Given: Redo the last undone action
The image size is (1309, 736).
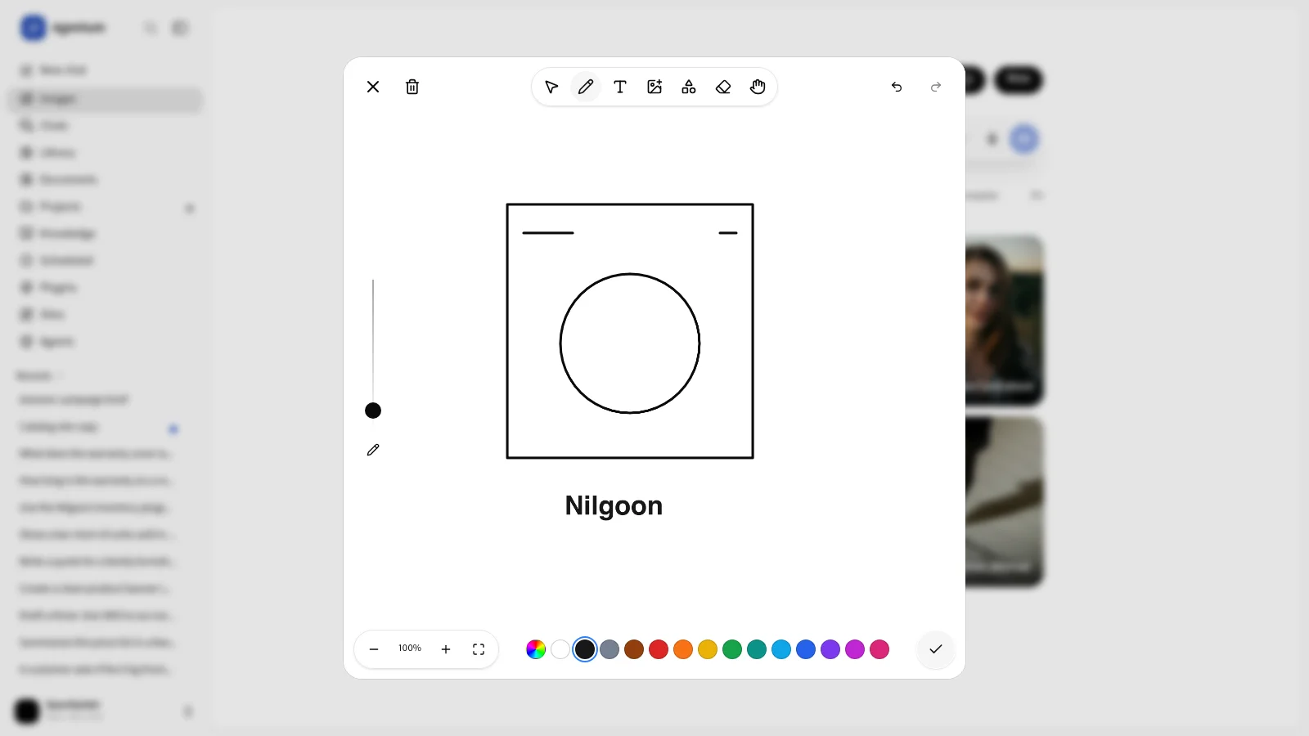Looking at the screenshot, I should (936, 87).
